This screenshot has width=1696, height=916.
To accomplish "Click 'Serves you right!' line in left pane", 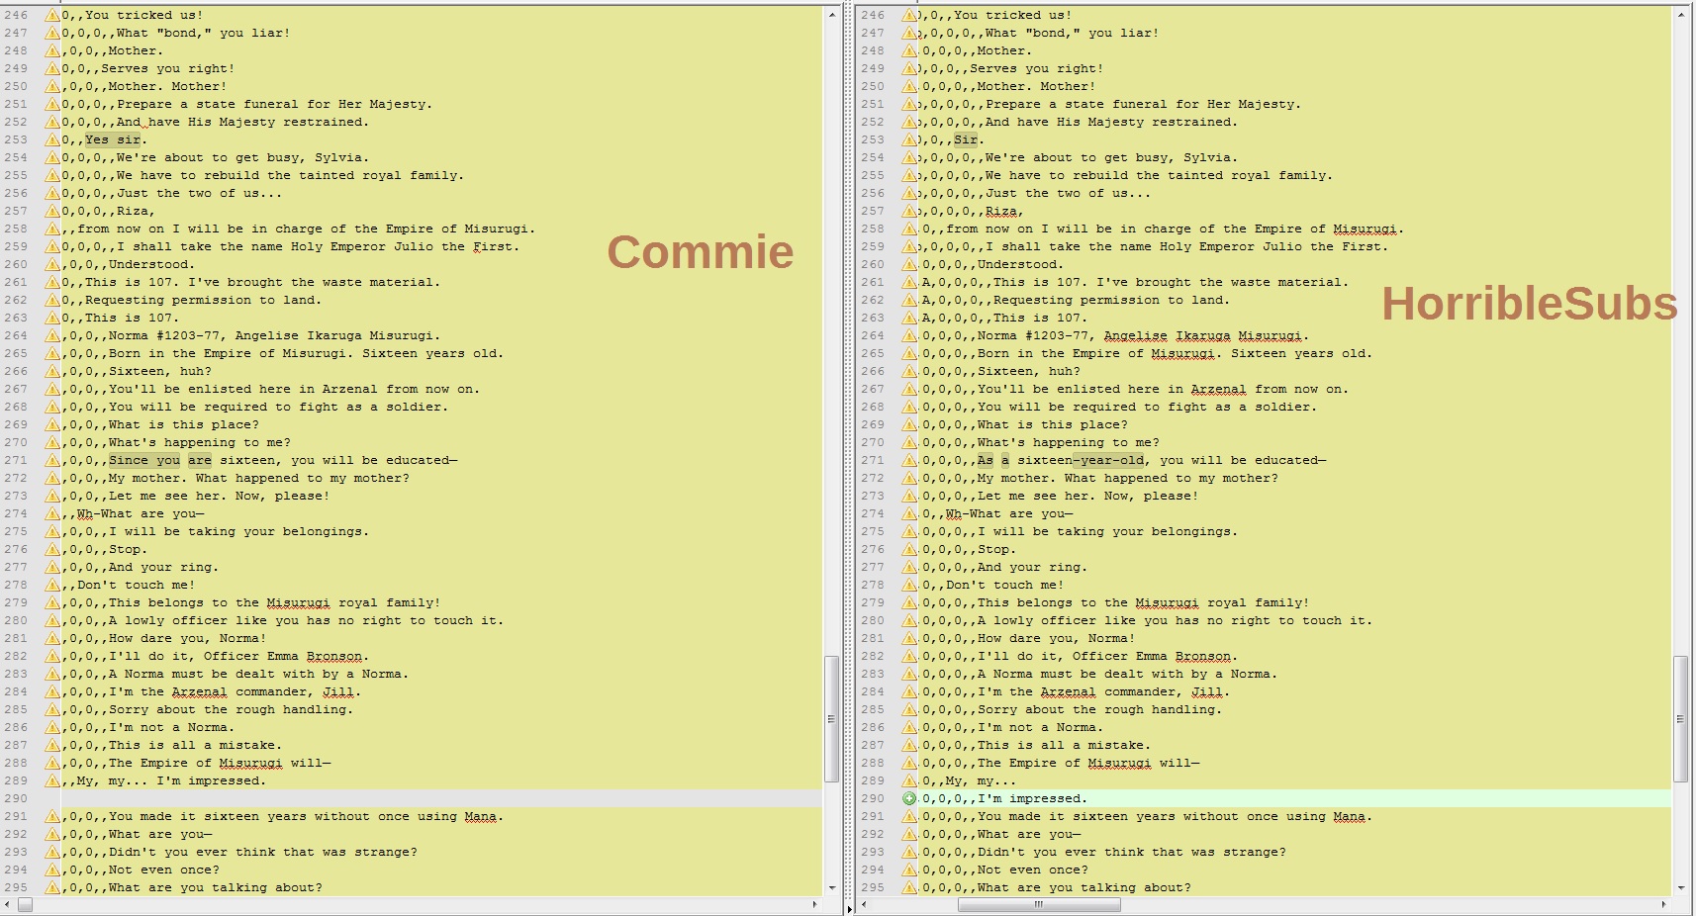I will [167, 68].
